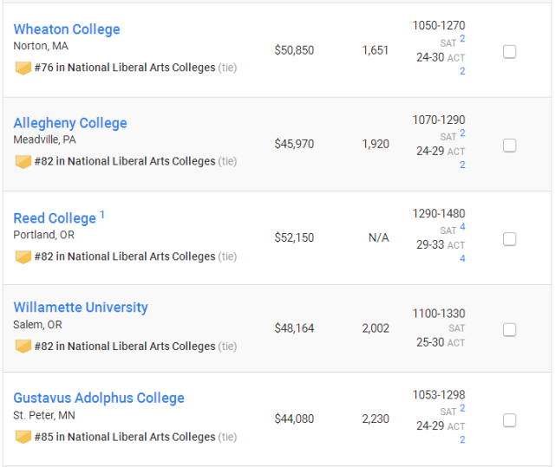Tick the compare checkbox for Wheaton College
Screen dimensions: 555x467
coord(509,52)
